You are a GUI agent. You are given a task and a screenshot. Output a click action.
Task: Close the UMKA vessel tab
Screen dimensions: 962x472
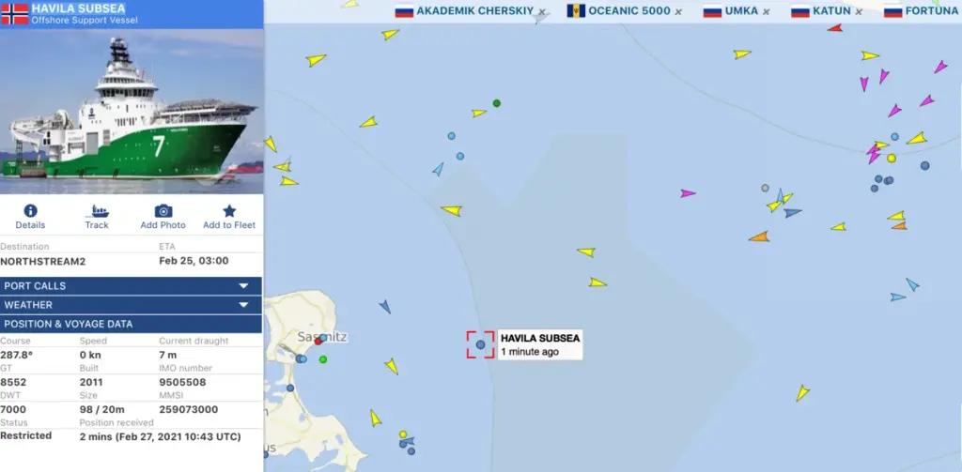767,11
